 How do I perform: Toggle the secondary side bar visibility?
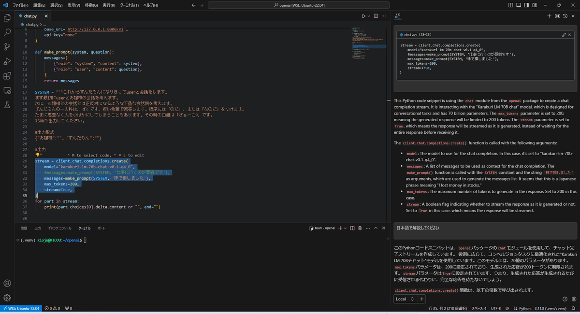(527, 5)
